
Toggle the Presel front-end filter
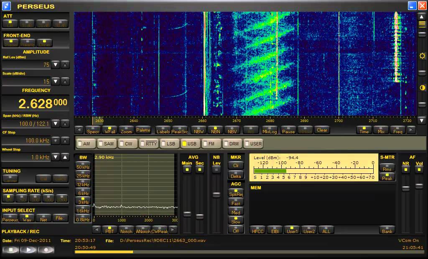click(x=11, y=43)
